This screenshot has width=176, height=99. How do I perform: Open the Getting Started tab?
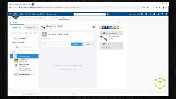point(26,18)
